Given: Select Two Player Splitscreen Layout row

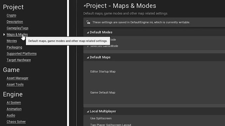Looking at the screenshot, I should [154, 124].
